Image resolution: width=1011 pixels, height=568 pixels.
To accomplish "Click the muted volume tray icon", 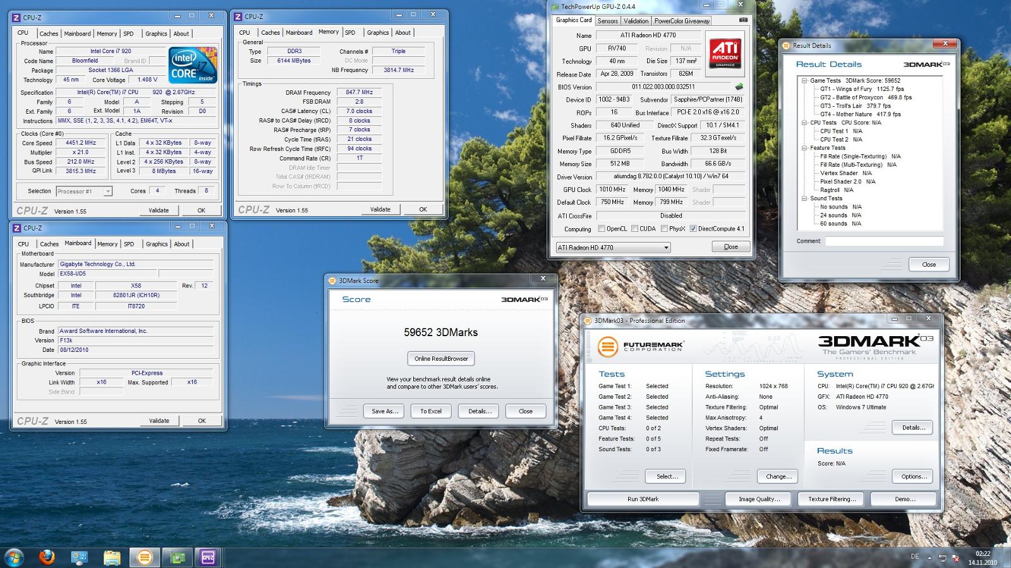I will pyautogui.click(x=956, y=558).
